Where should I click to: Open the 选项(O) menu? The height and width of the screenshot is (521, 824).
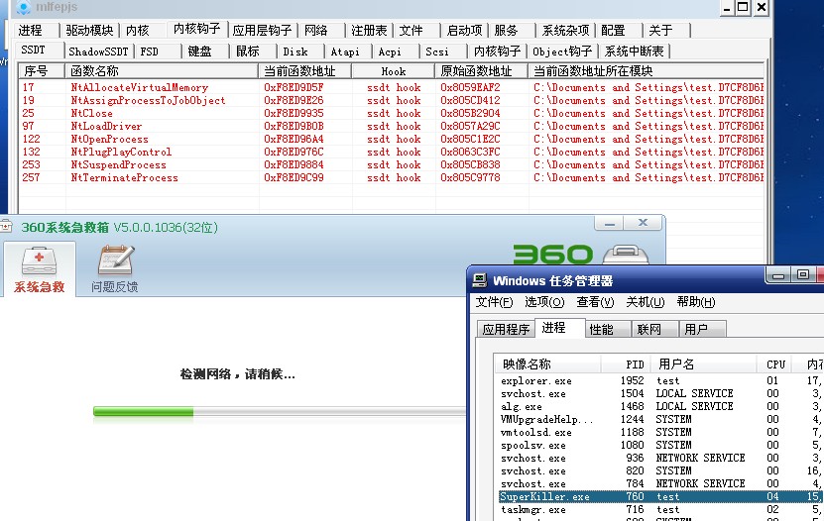pyautogui.click(x=544, y=302)
